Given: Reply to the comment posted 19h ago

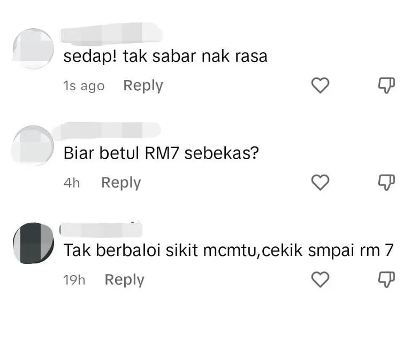Looking at the screenshot, I should (x=125, y=280).
